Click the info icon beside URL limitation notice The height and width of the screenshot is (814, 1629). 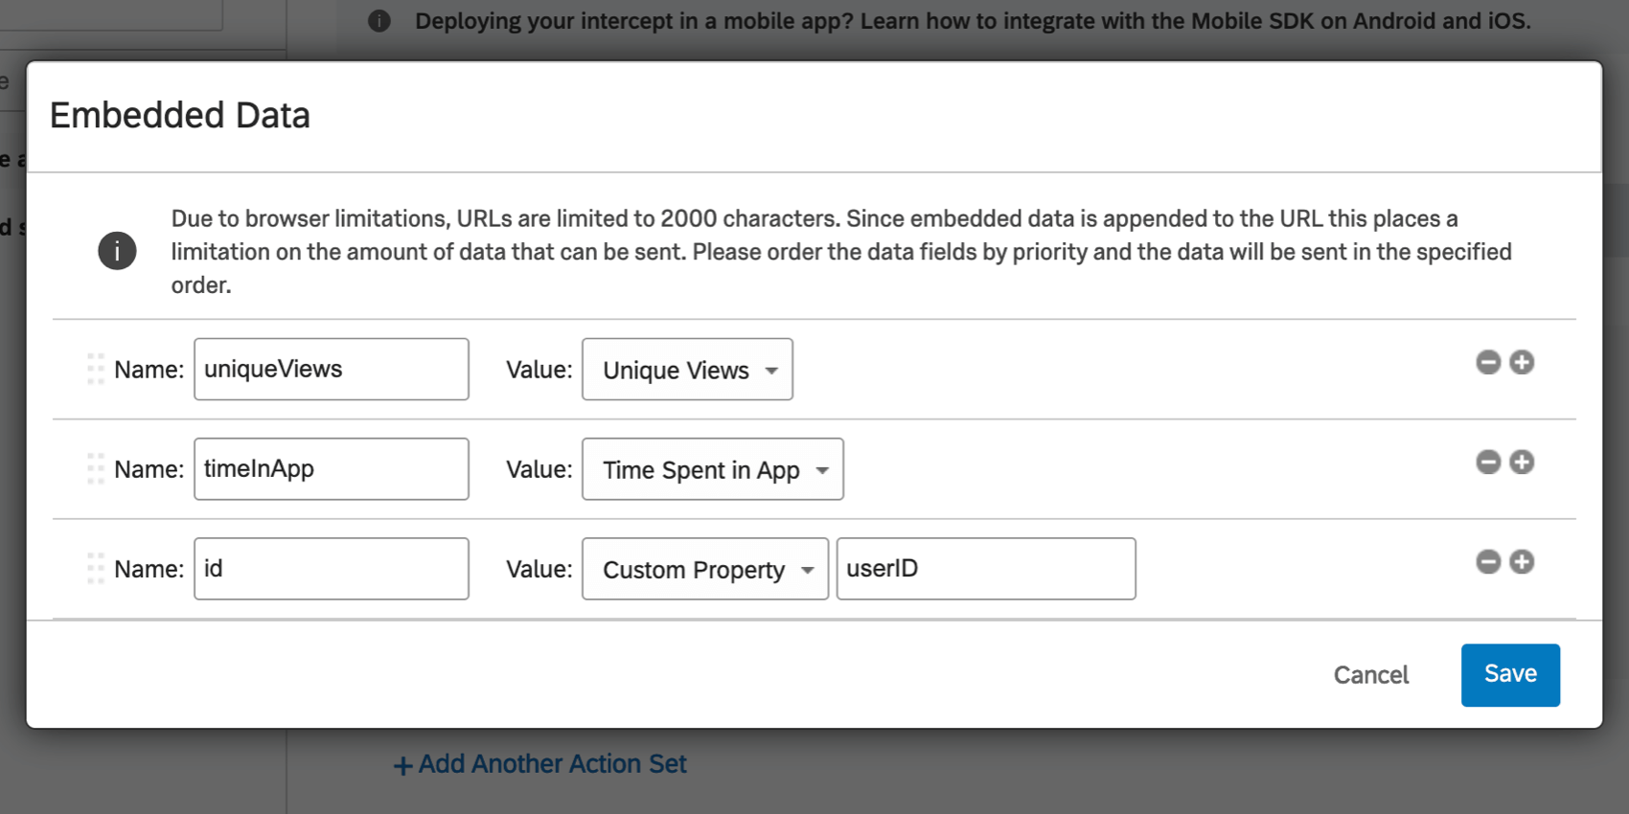tap(117, 251)
